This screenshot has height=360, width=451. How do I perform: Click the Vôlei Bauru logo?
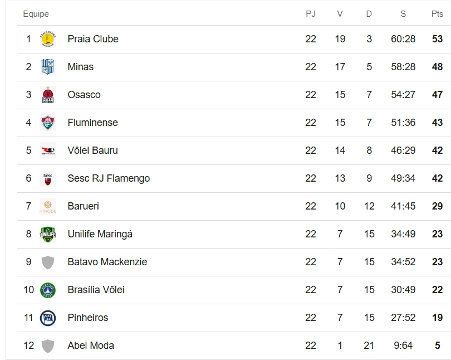click(x=48, y=150)
